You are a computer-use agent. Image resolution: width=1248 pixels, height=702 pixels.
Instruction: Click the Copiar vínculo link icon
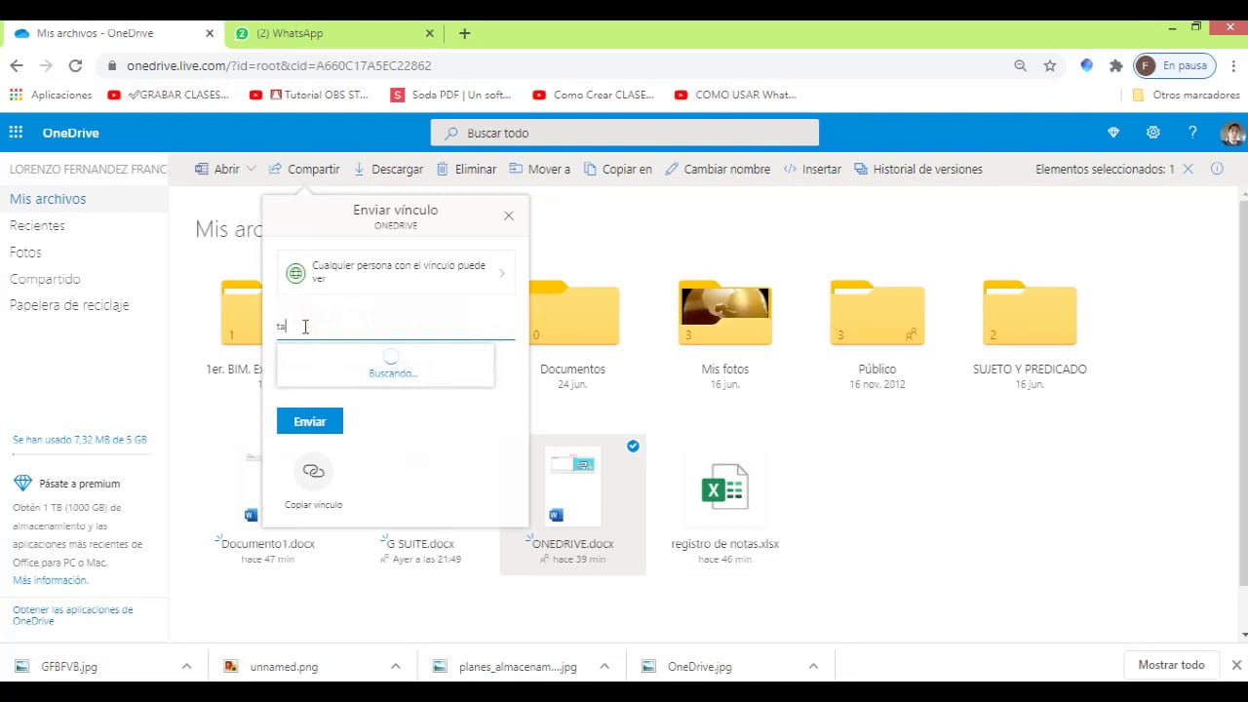coord(313,472)
